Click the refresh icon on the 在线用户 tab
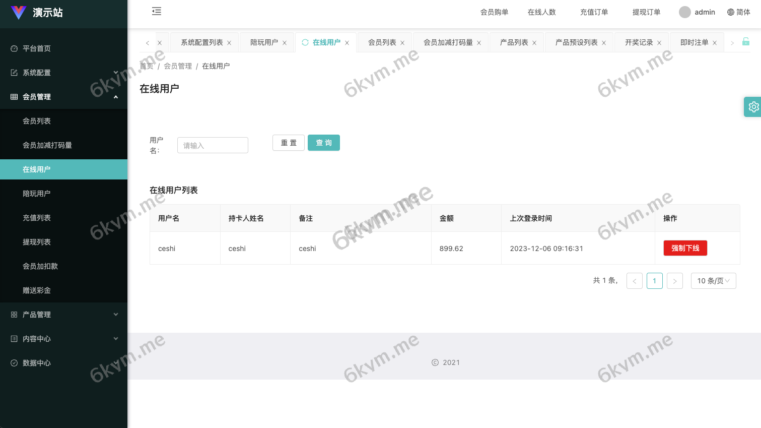The width and height of the screenshot is (761, 428). coord(305,42)
